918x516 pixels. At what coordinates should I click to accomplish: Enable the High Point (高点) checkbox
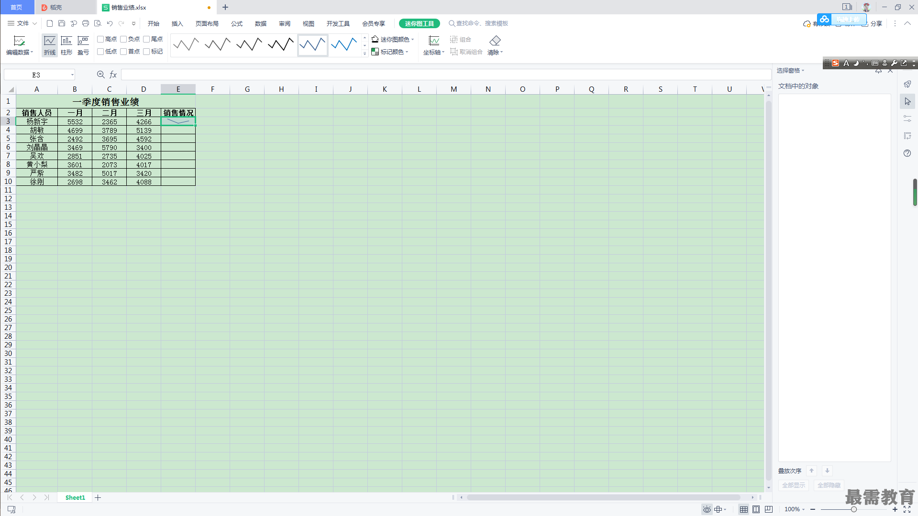[100, 39]
